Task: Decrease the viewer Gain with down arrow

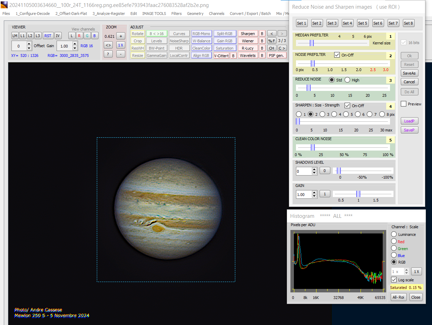Action: tap(75, 48)
